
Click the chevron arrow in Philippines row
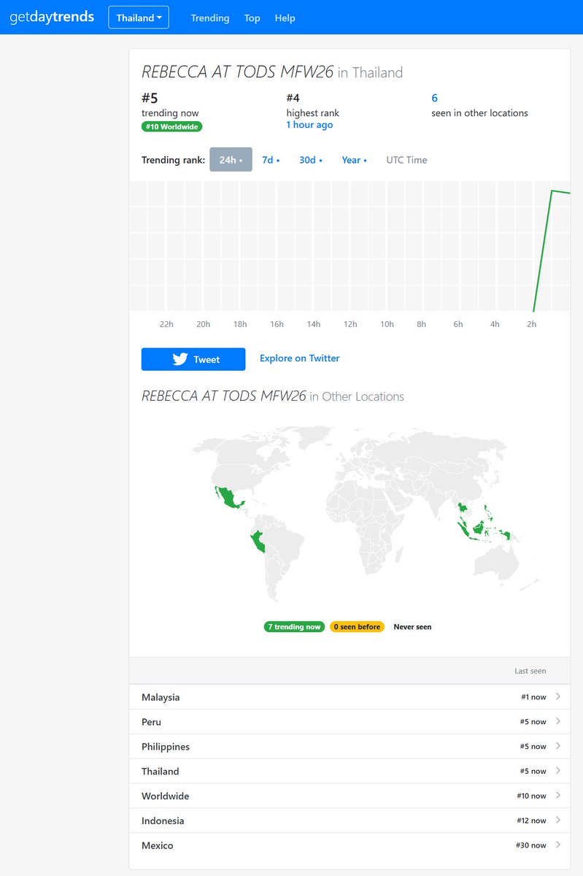click(558, 746)
